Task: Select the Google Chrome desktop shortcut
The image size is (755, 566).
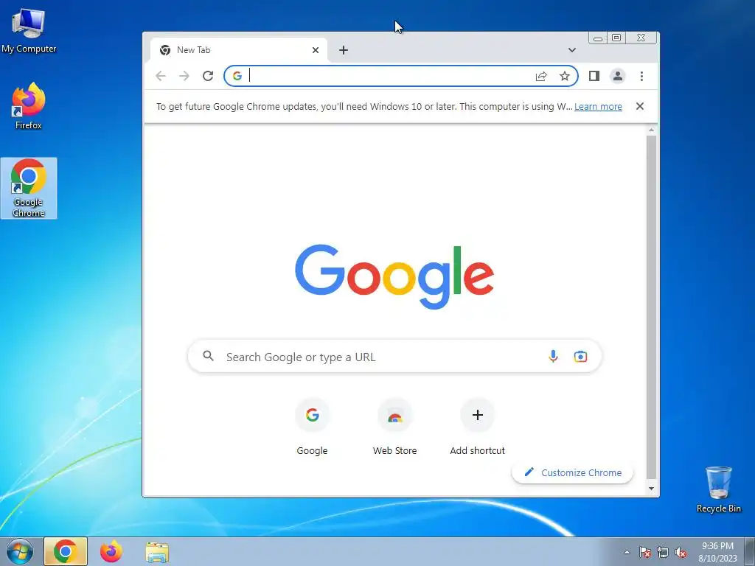Action: click(x=29, y=188)
